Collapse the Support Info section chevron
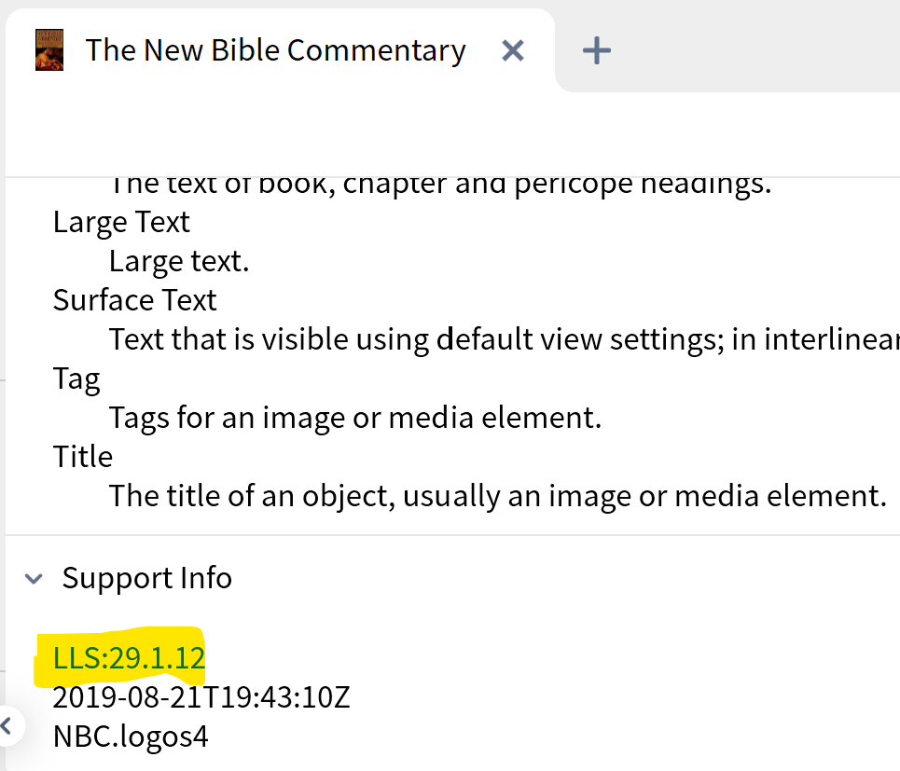This screenshot has width=900, height=771. (34, 579)
